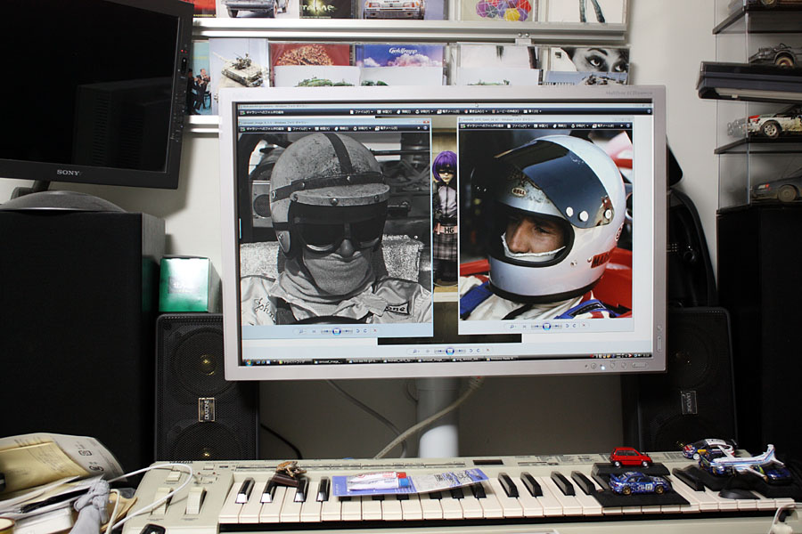The image size is (802, 534).
Task: Click fit-to-window icon under grayscale helmet photo
Action: 314,331
